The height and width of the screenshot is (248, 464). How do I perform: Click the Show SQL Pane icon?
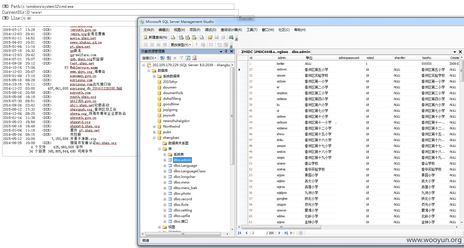click(x=158, y=45)
